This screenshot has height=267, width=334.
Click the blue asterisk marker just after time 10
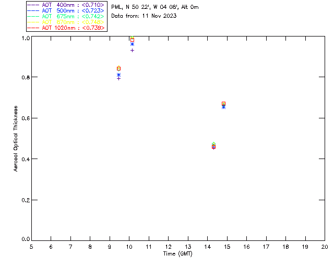(x=132, y=44)
